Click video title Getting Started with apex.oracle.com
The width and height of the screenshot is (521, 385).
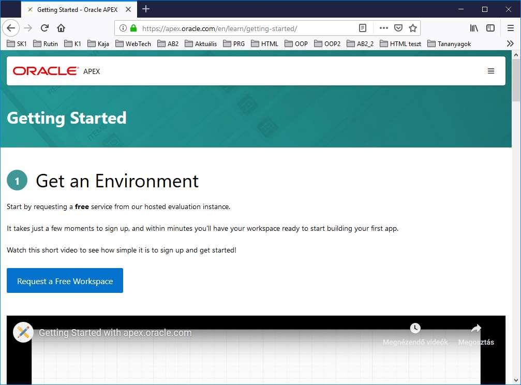[x=115, y=332]
